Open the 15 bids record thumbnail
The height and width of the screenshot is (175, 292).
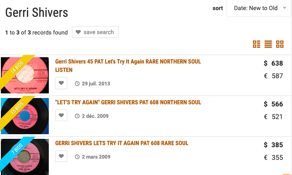pos(25,116)
